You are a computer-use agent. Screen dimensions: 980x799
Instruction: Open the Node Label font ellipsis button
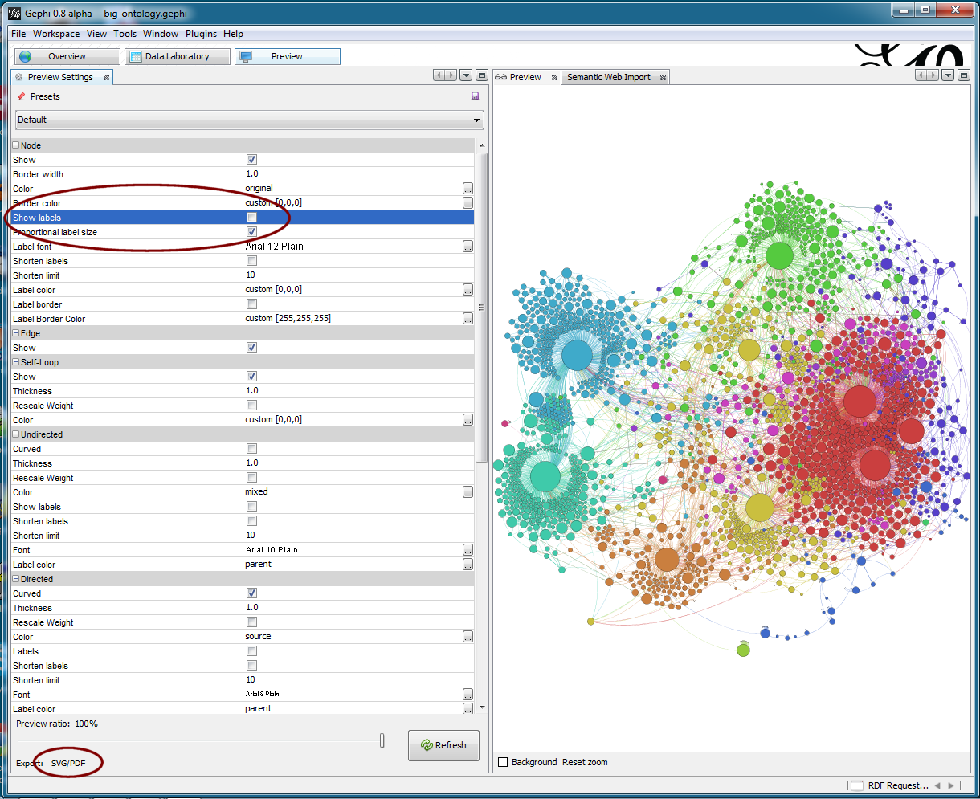(x=468, y=247)
